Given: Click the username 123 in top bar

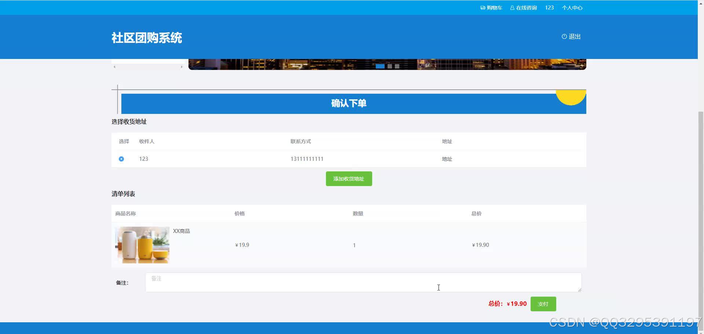Looking at the screenshot, I should 549,8.
